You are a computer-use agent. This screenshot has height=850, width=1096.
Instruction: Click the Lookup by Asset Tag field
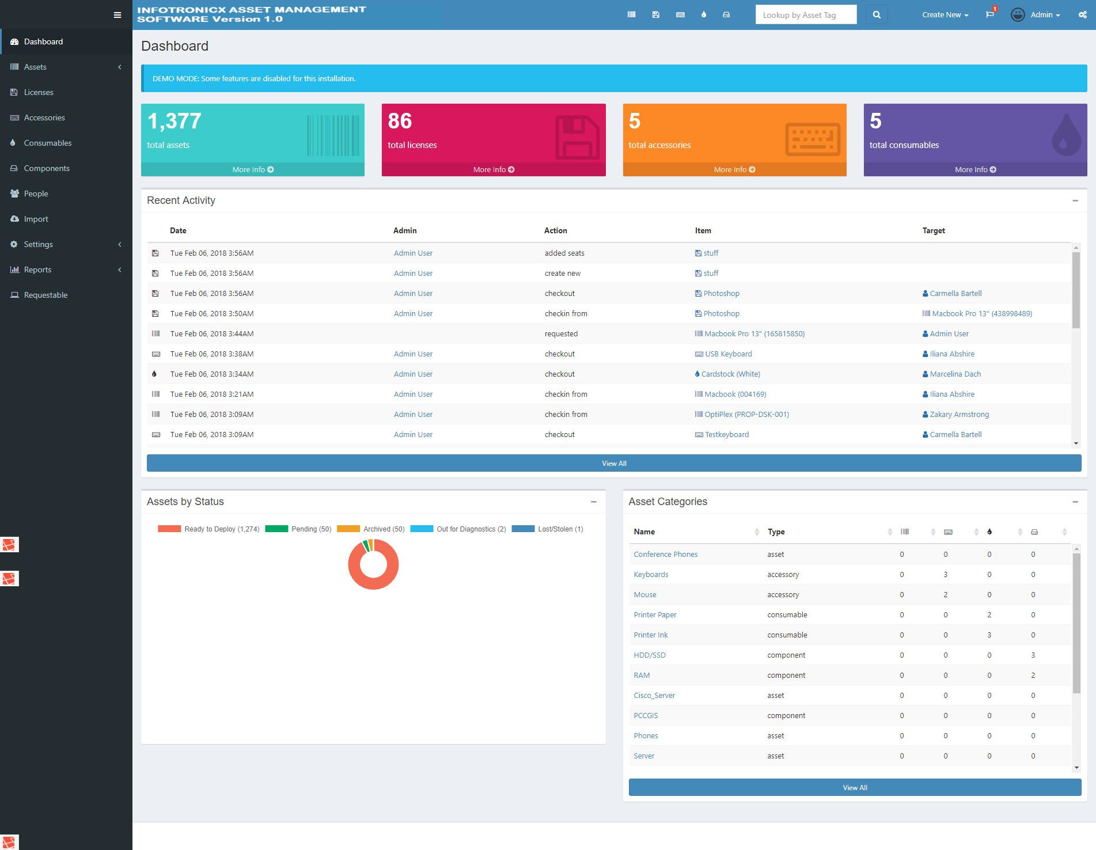click(806, 14)
